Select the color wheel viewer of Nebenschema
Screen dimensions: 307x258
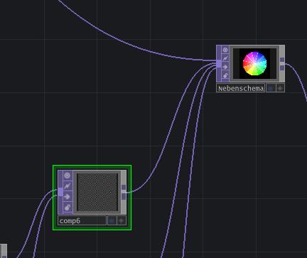pyautogui.click(x=254, y=63)
